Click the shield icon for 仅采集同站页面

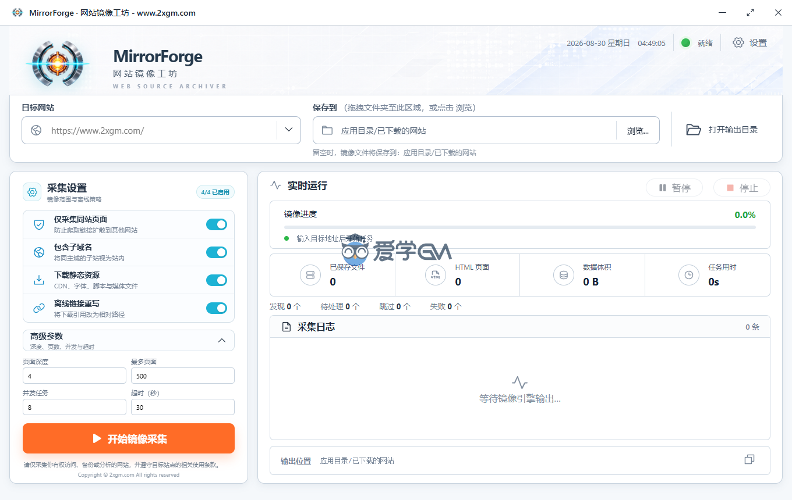39,224
